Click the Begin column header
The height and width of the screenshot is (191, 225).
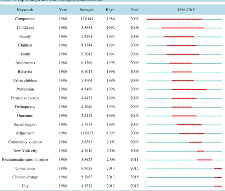[x=111, y=10]
